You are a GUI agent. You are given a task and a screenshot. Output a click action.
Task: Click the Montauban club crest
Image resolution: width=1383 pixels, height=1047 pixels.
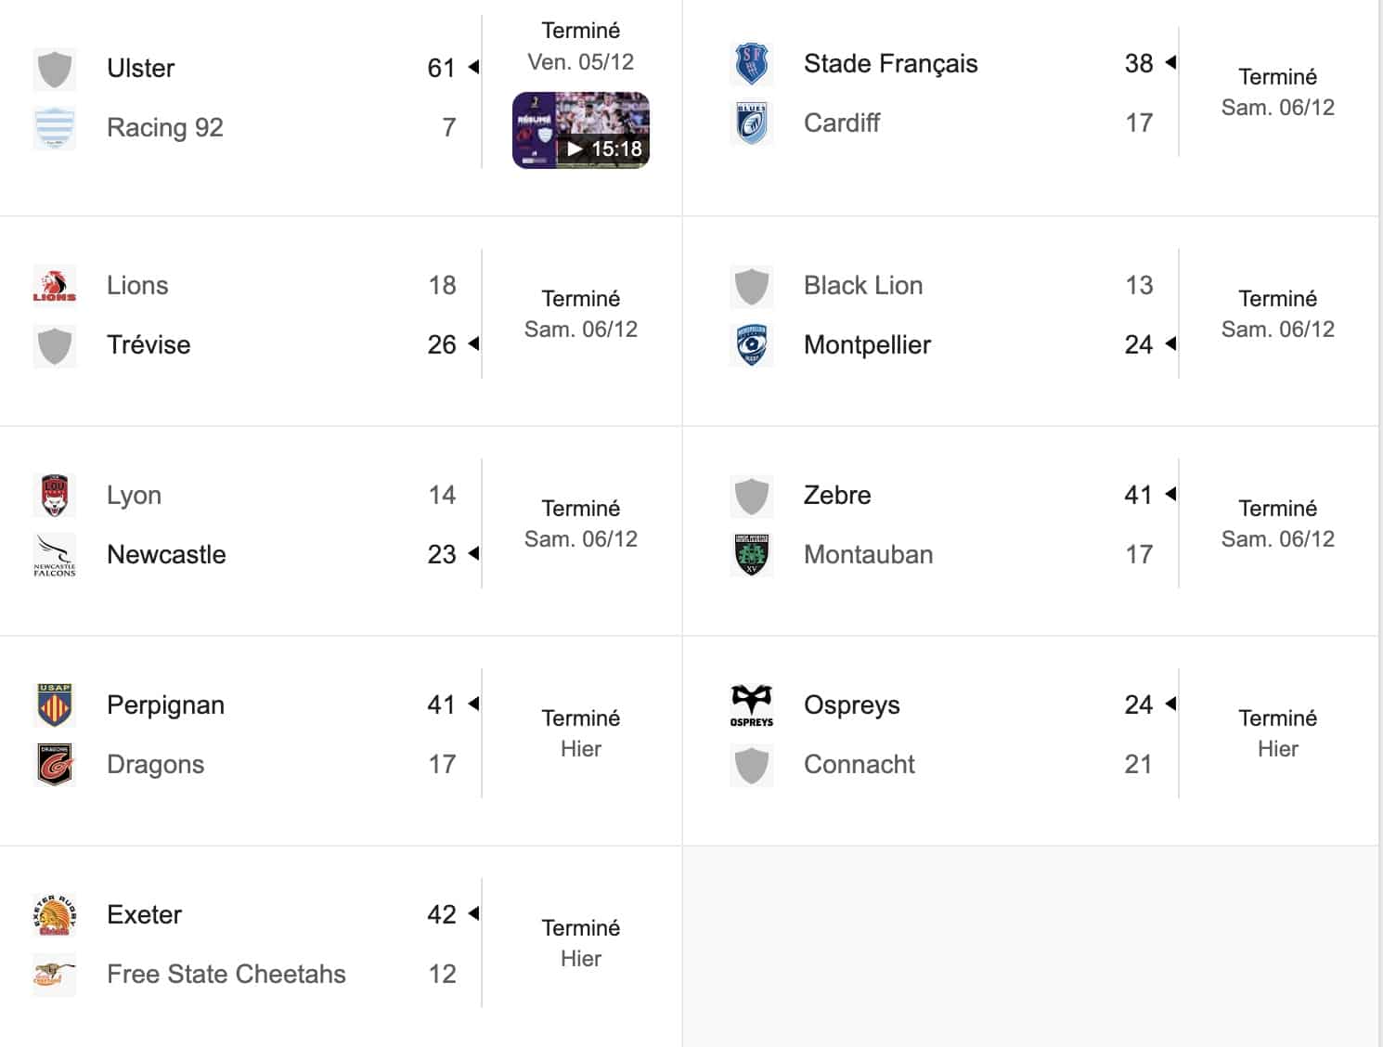751,554
